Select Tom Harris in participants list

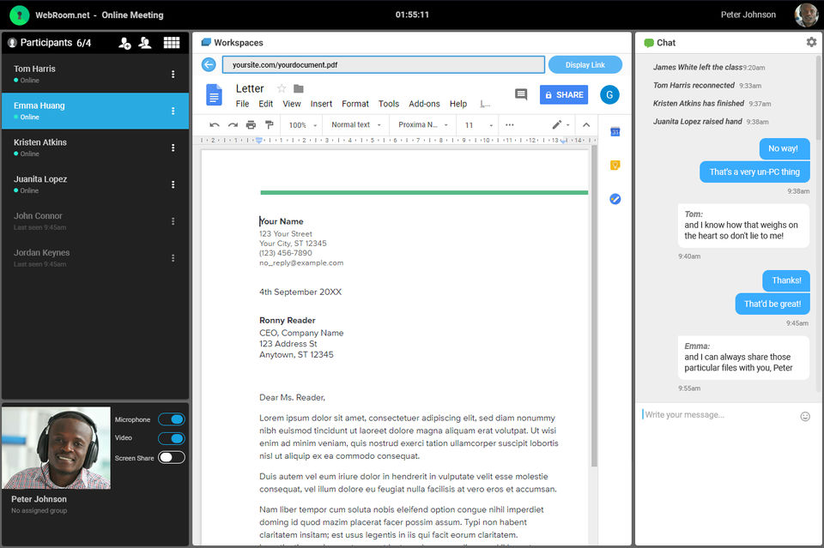[95, 74]
